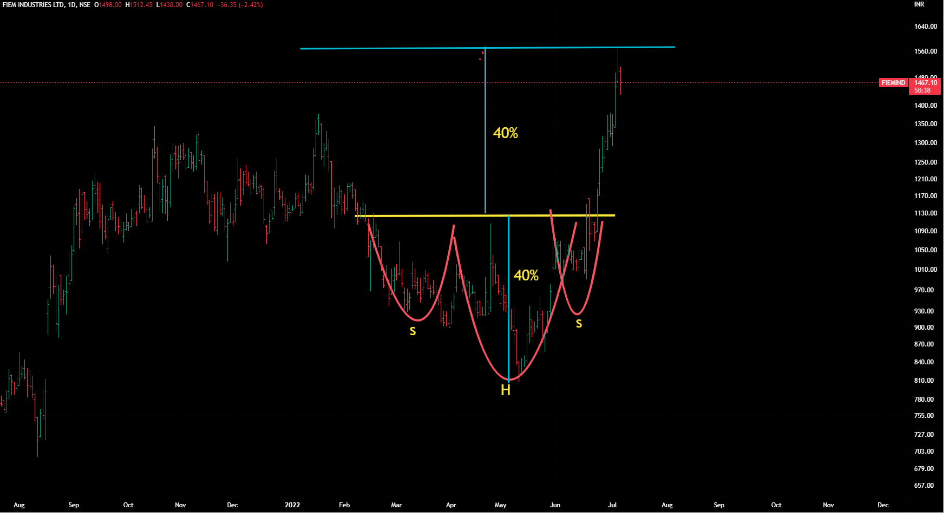Open the INR currency selector
The height and width of the screenshot is (517, 949).
[919, 4]
